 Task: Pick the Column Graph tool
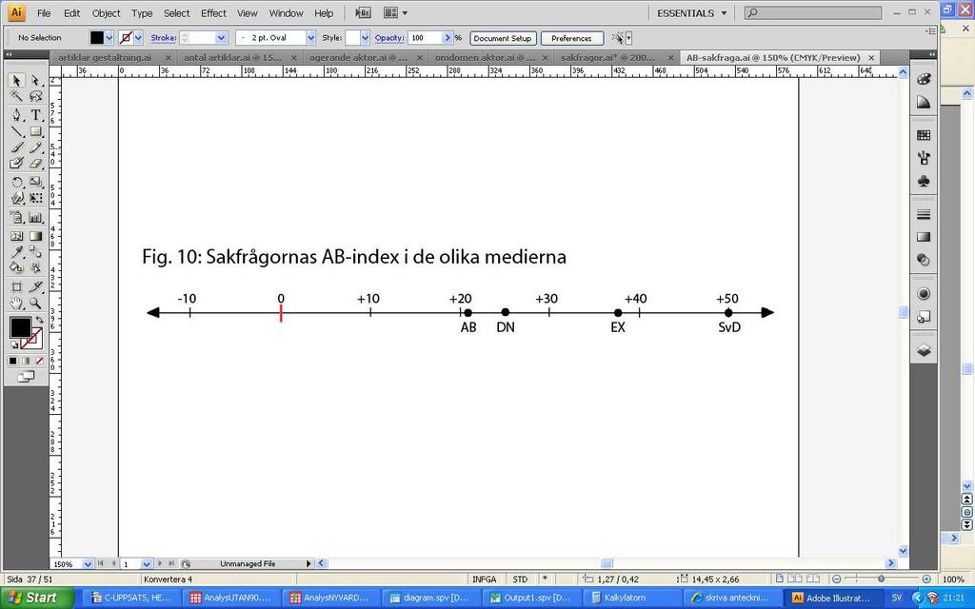[x=35, y=218]
